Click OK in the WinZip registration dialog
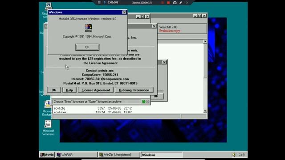Image resolution: width=285 pixels, height=160 pixels. click(54, 90)
